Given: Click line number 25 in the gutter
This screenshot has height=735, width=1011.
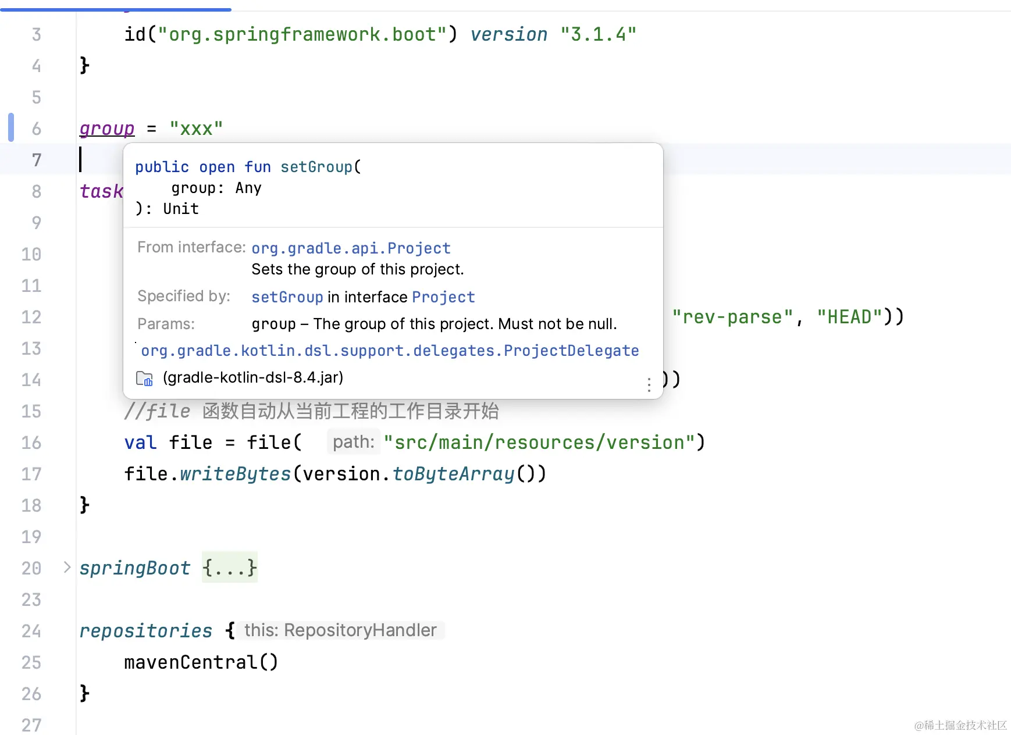Looking at the screenshot, I should click(31, 662).
